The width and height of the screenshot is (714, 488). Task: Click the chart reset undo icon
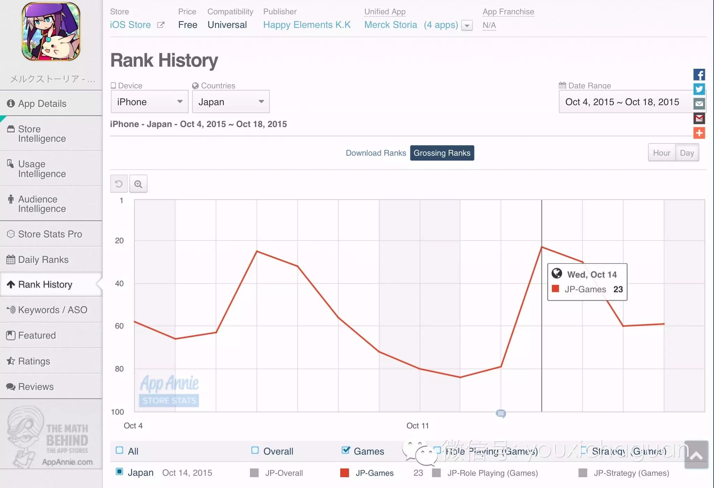pos(119,184)
